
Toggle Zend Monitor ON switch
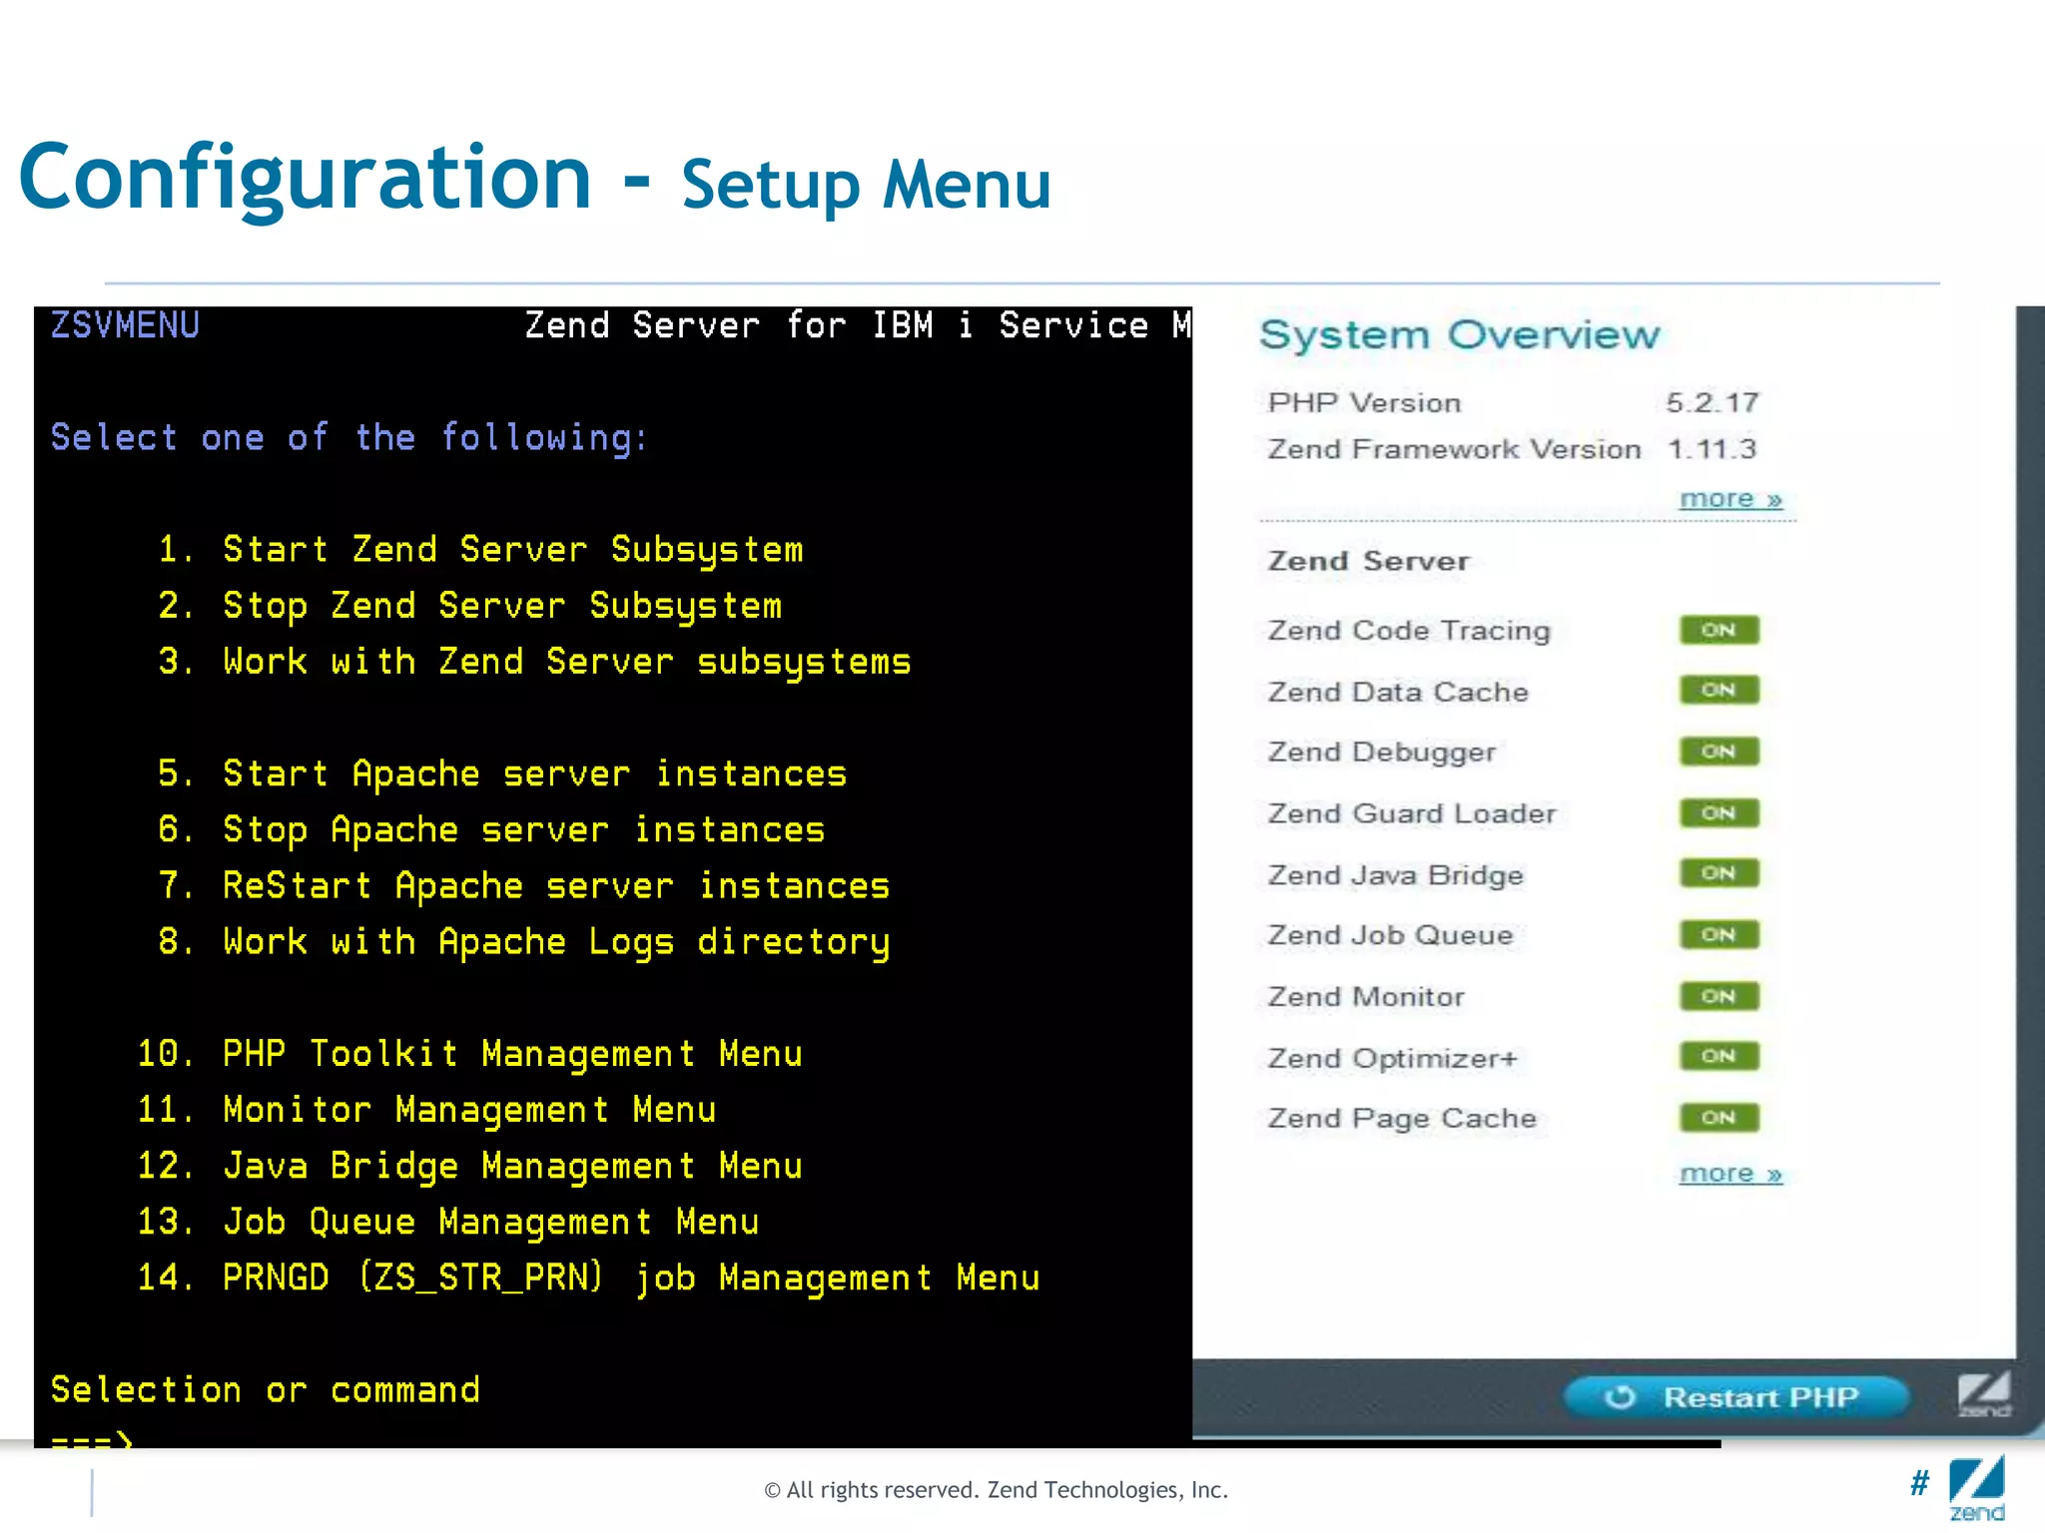pos(1718,996)
